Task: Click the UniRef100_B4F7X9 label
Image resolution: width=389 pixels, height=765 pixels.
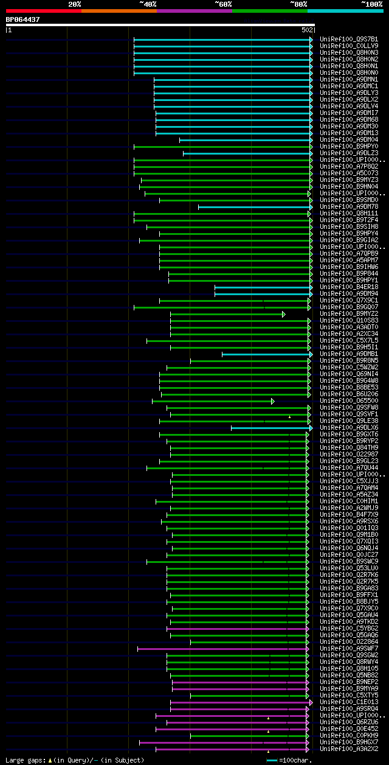Action: [x=349, y=514]
